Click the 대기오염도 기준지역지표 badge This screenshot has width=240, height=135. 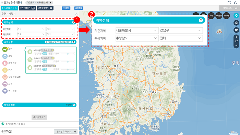[49, 66]
